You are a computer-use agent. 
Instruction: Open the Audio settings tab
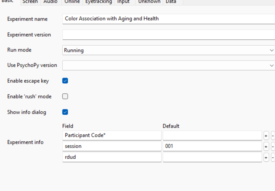coord(50,2)
